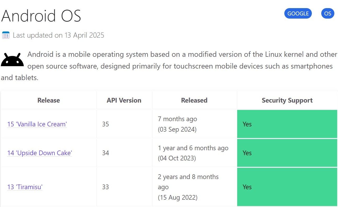The image size is (338, 207).
Task: Click the API Version column header
Action: (x=124, y=100)
